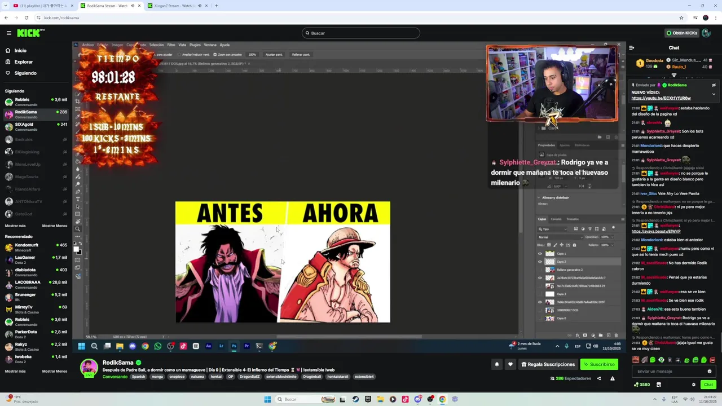Show the 1000093617 DOS layer
Viewport: 722px width, 406px height.
coord(540,310)
